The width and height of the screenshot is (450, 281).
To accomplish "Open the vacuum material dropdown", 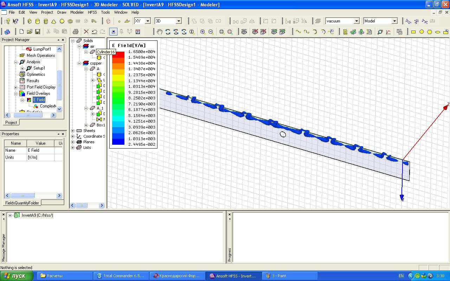I will tap(356, 21).
